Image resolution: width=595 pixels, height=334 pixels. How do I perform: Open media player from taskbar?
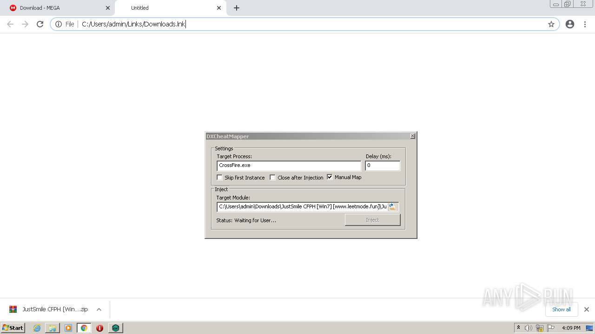(68, 328)
